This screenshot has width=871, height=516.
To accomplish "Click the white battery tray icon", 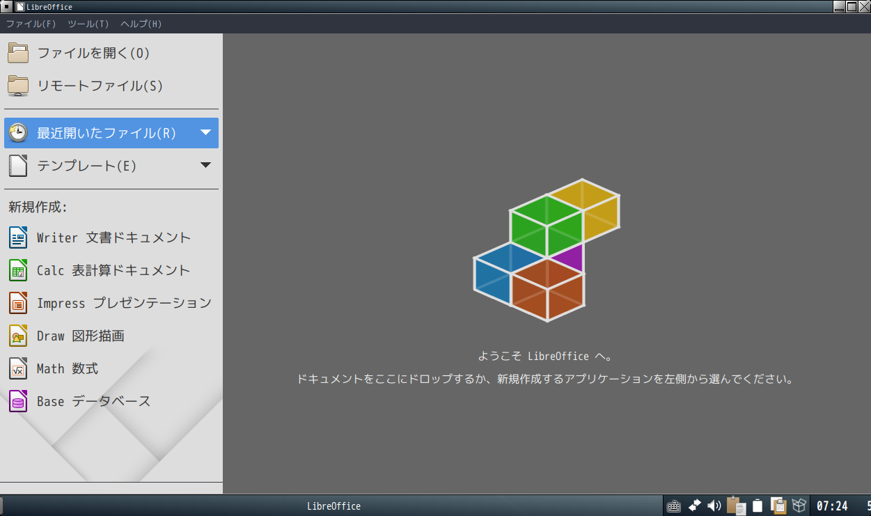I will coord(758,506).
